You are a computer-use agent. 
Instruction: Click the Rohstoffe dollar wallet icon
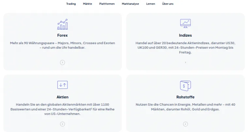tap(185, 86)
